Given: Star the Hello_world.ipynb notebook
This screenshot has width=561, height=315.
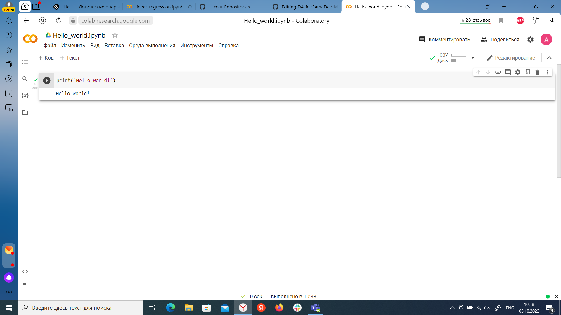Looking at the screenshot, I should (x=115, y=35).
